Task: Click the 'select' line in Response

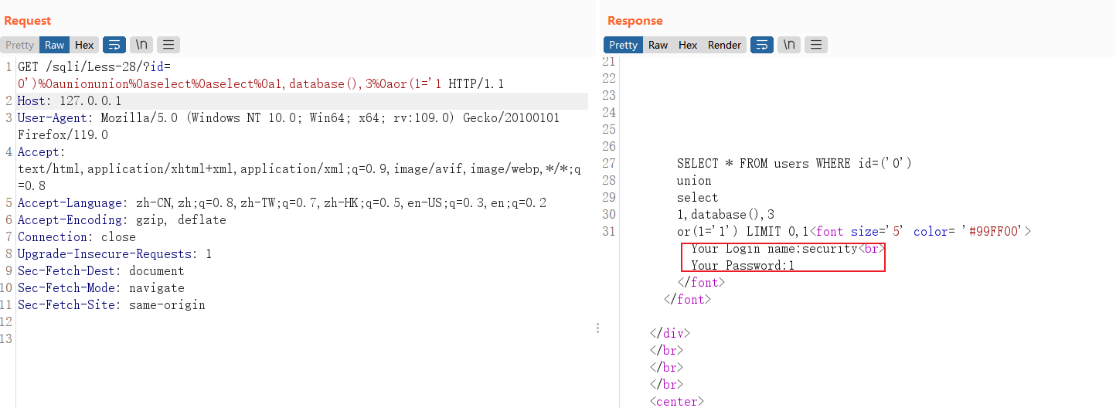Action: (697, 198)
